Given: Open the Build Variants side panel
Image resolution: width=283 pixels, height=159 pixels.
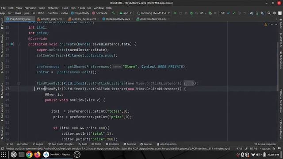Looking at the screenshot, I should tap(2, 112).
